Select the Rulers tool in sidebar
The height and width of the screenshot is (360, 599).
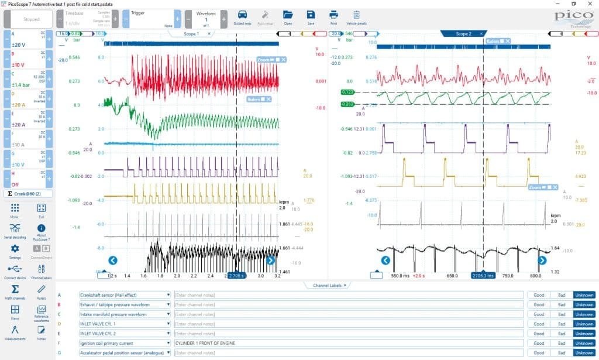[42, 292]
